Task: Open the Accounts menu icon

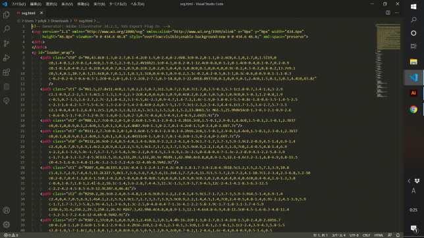Action: [6, 210]
